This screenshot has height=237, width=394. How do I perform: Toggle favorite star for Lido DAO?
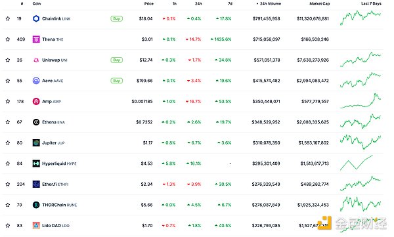click(8, 226)
